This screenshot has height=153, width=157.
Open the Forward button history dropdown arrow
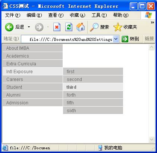pos(48,27)
